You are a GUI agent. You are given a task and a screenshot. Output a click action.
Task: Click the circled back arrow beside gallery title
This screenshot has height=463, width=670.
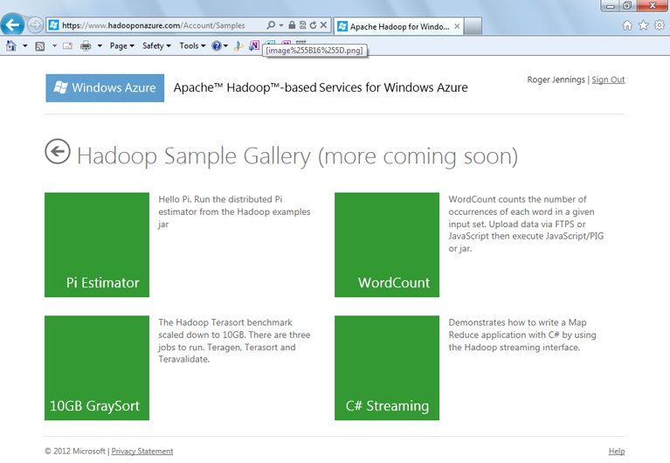[x=58, y=151]
